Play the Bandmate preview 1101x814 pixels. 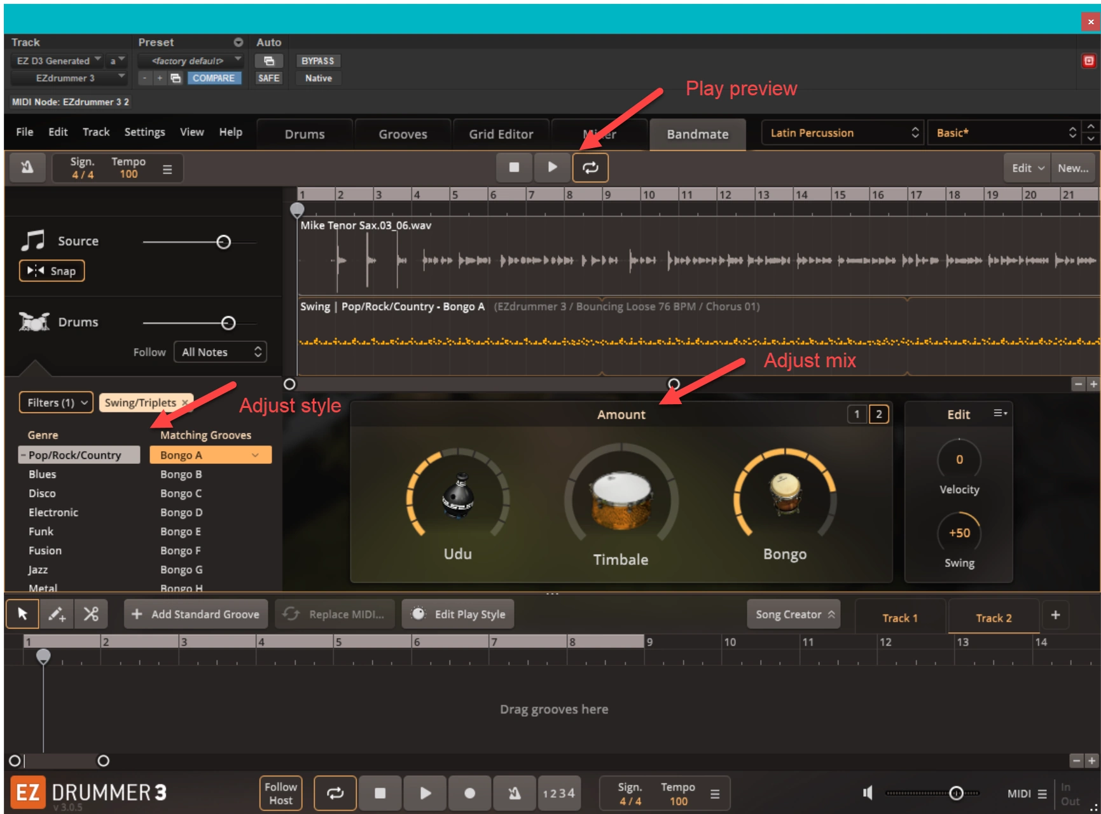(552, 168)
